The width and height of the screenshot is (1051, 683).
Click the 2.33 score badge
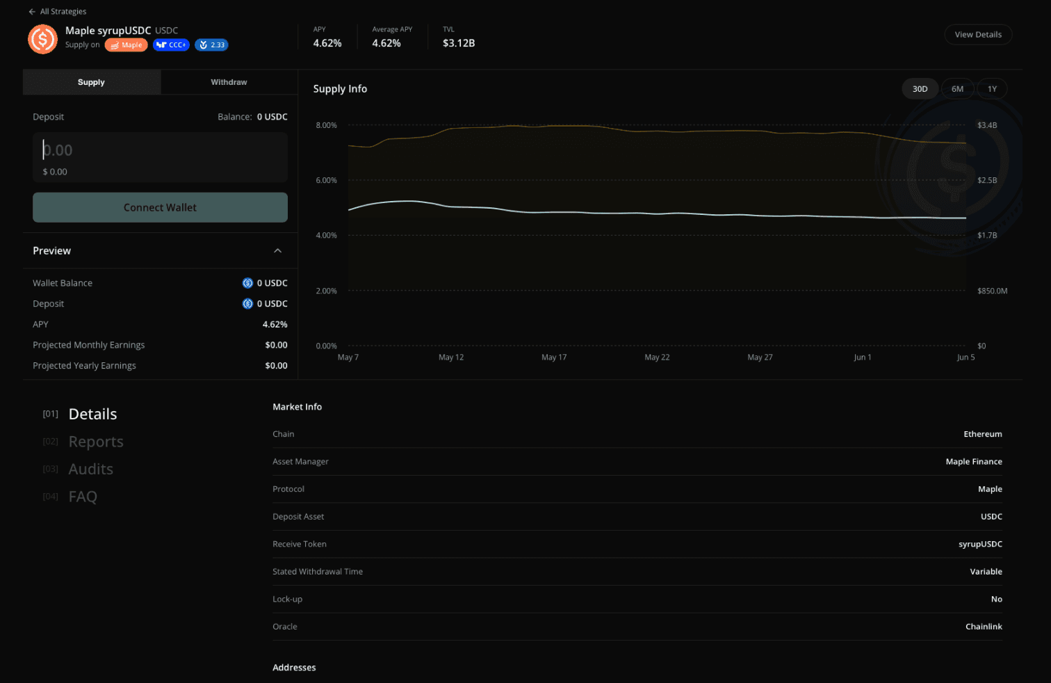(211, 45)
